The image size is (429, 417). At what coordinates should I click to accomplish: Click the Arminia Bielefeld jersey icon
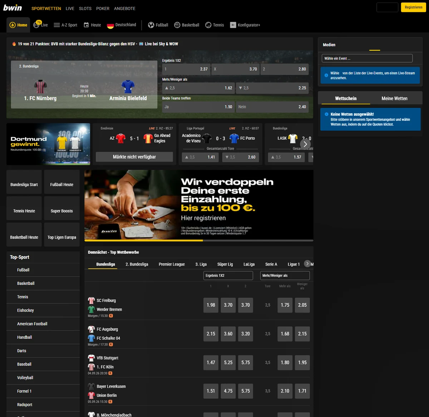point(128,86)
